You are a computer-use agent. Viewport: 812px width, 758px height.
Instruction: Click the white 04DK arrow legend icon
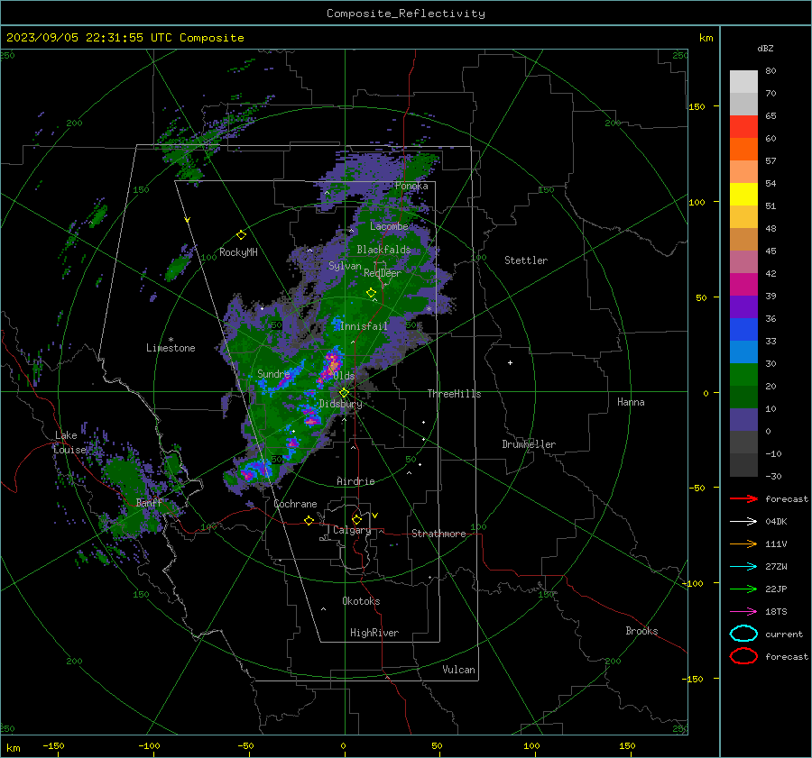[743, 522]
